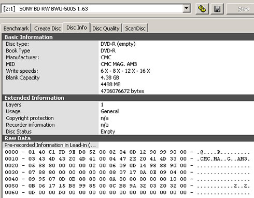
Task: Click the Raw Data section header
Action: point(128,138)
